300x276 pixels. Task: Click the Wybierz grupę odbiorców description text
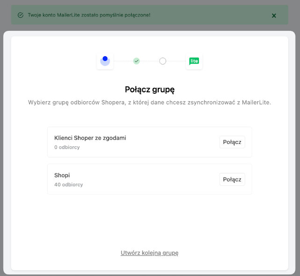point(150,103)
